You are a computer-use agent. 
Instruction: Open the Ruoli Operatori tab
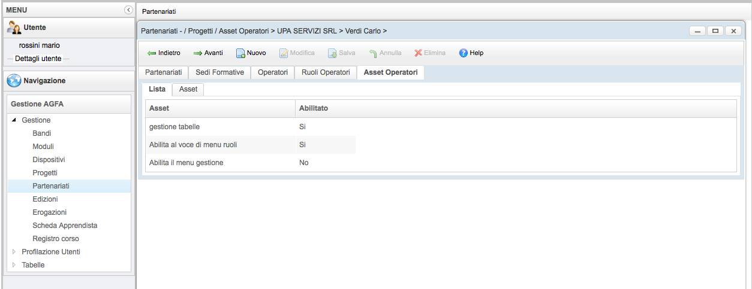pos(326,72)
